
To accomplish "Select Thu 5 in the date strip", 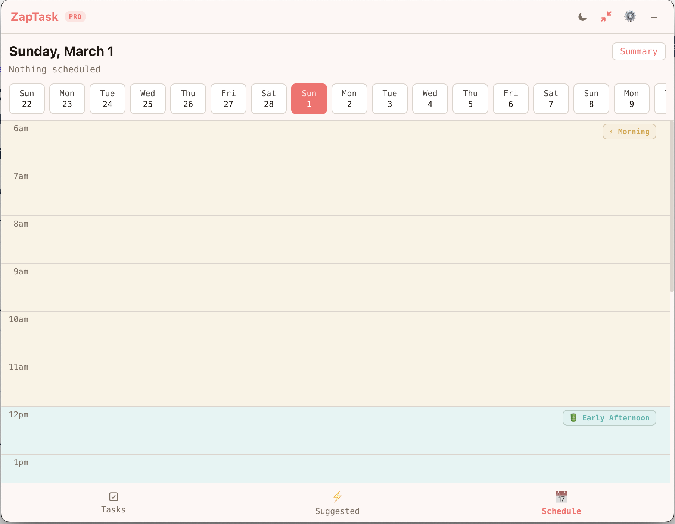I will click(470, 99).
